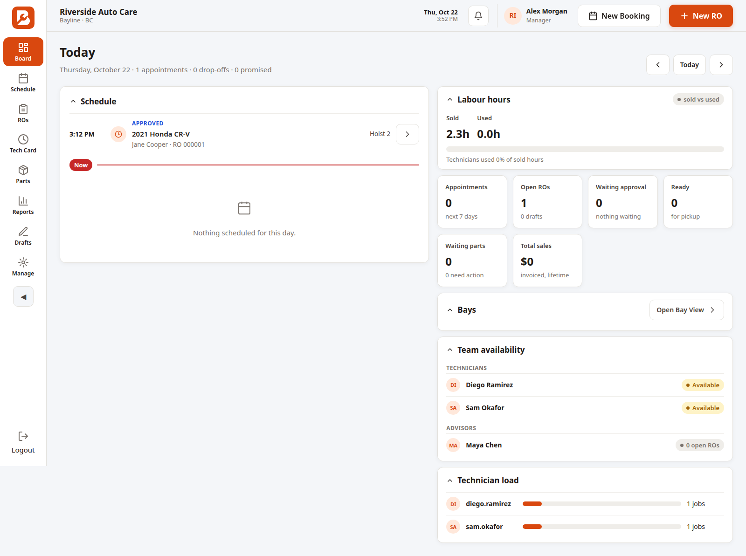The height and width of the screenshot is (556, 746).
Task: Open Bay View
Action: (x=687, y=310)
